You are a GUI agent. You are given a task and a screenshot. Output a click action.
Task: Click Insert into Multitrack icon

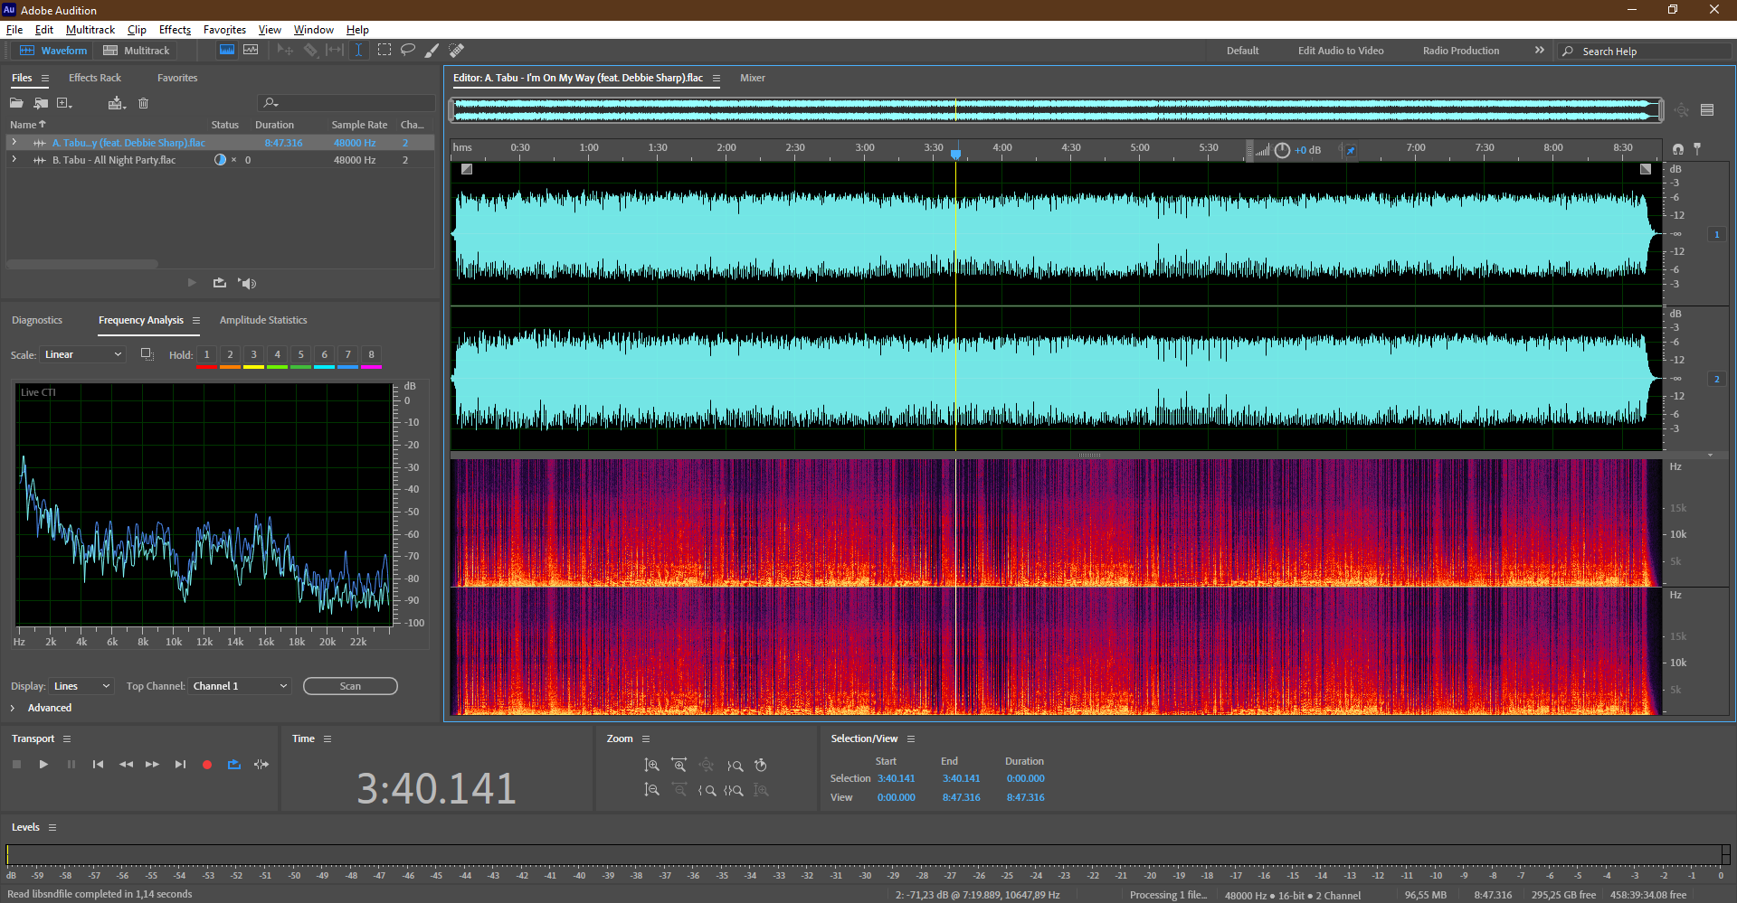(116, 103)
